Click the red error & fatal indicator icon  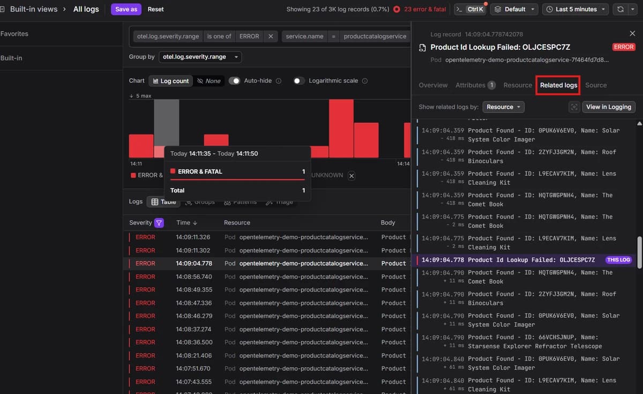pos(397,9)
